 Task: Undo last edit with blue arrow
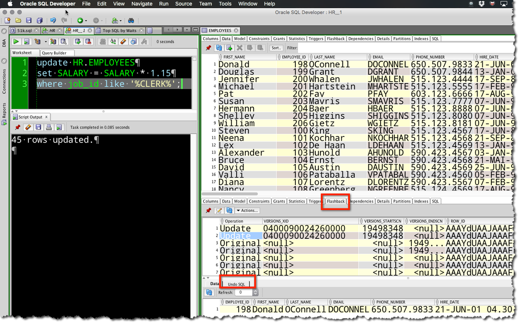click(53, 20)
